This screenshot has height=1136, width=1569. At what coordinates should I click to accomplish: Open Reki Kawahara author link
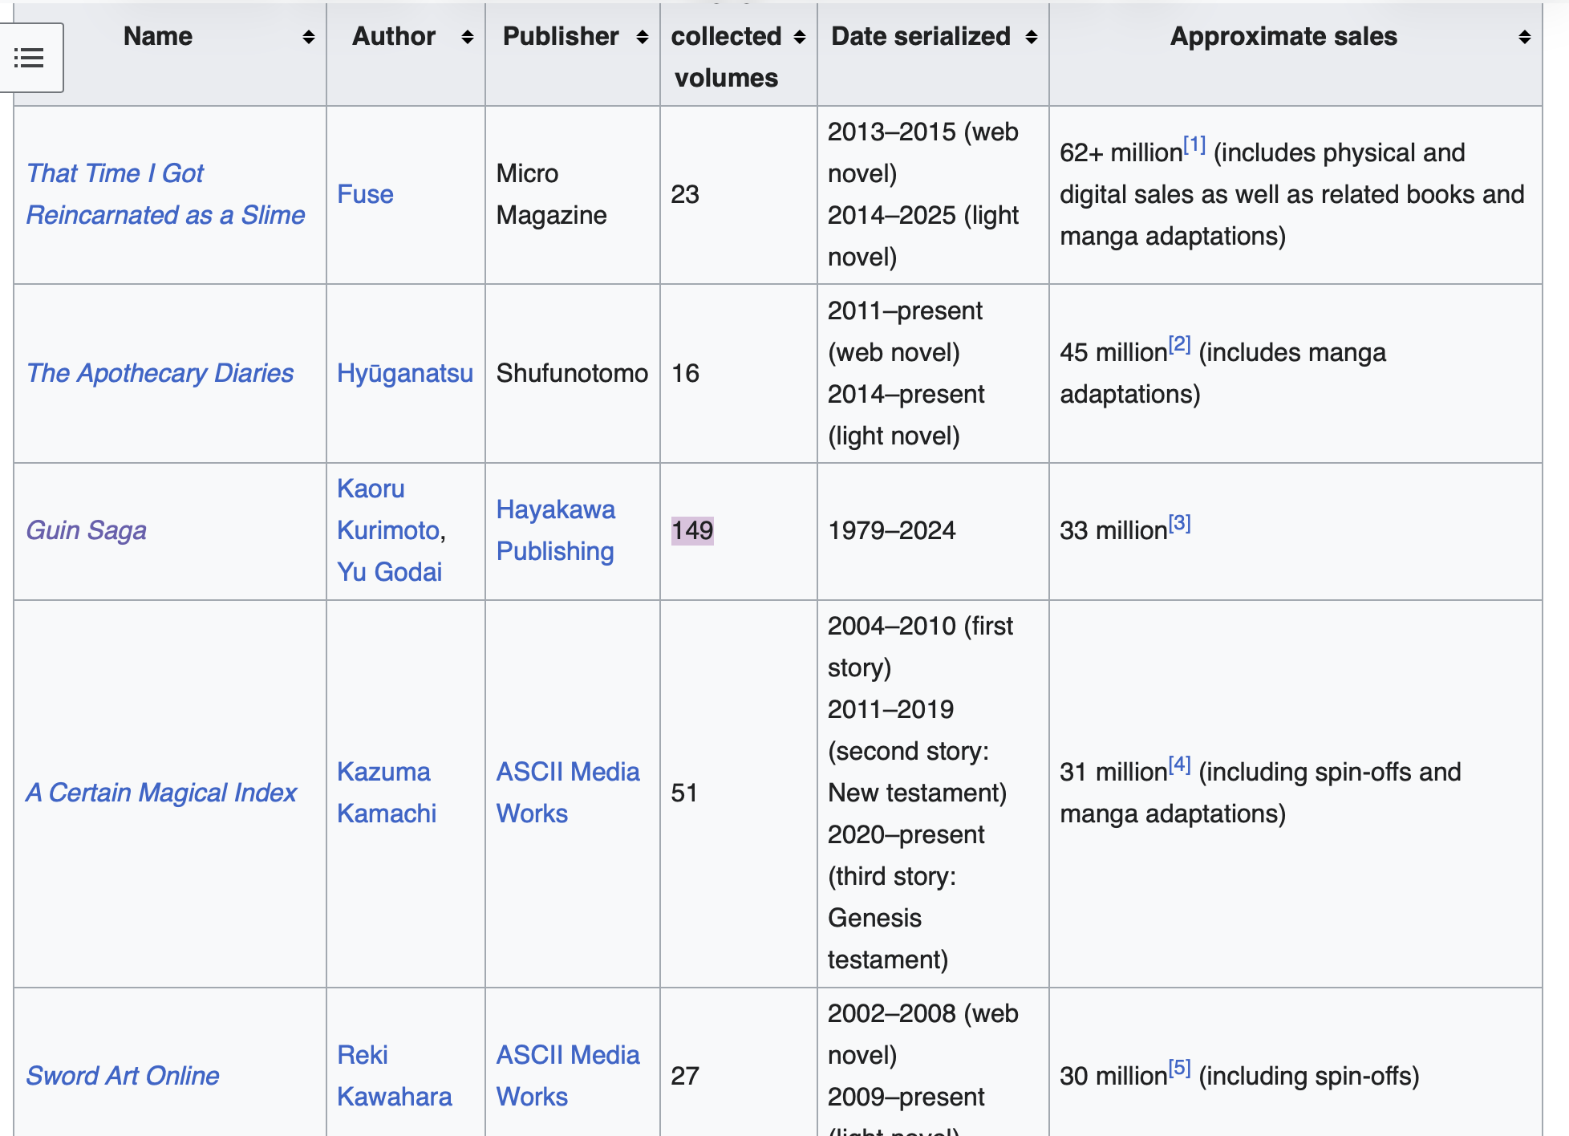(x=395, y=1076)
